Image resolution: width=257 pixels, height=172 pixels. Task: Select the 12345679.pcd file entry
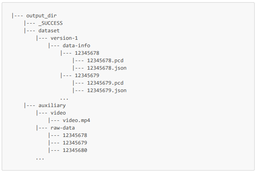105,83
